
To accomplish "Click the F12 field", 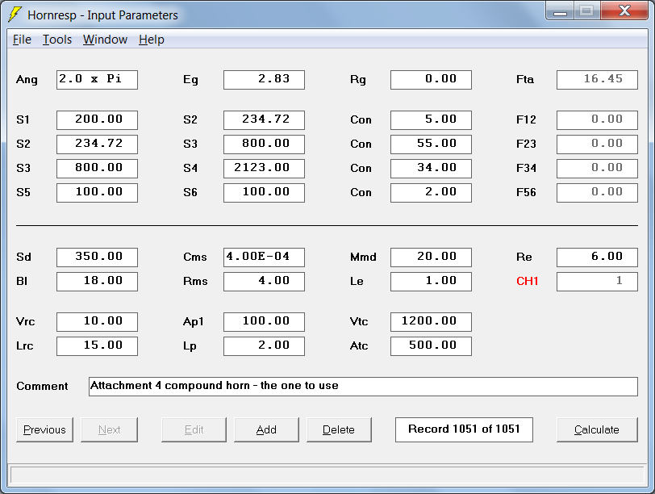I will coord(598,120).
